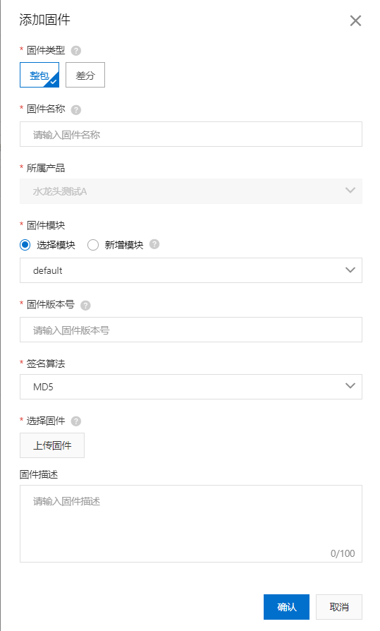Select the 差分 firmware type
Viewport: 380px width, 631px height.
pyautogui.click(x=85, y=75)
